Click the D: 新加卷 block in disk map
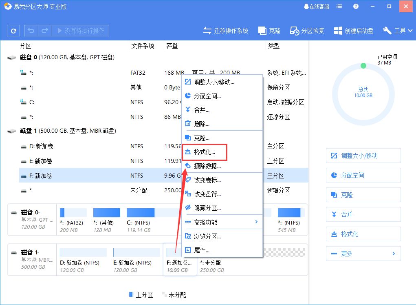 tap(83, 260)
